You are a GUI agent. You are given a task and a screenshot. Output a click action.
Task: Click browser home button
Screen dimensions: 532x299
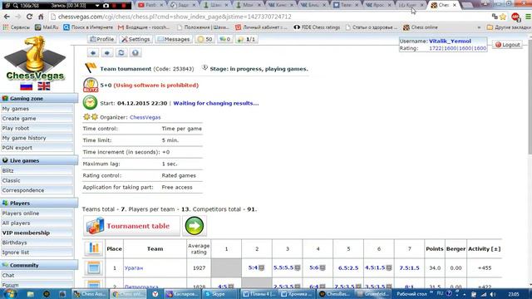coord(41,17)
